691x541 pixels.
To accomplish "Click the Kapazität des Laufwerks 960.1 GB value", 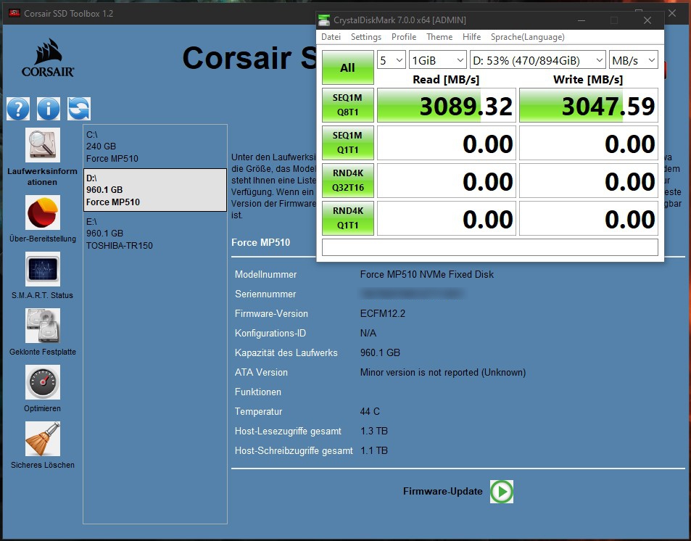I will click(x=380, y=352).
